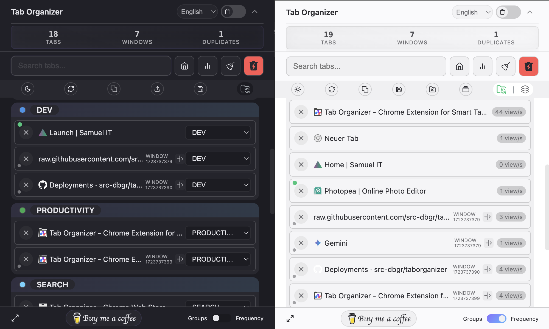This screenshot has width=549, height=329.
Task: Click green PRODUCTIVITY group color dot
Action: 23,210
